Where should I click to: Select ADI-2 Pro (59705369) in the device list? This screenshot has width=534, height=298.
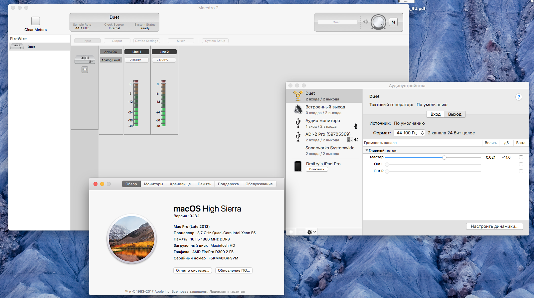(324, 137)
